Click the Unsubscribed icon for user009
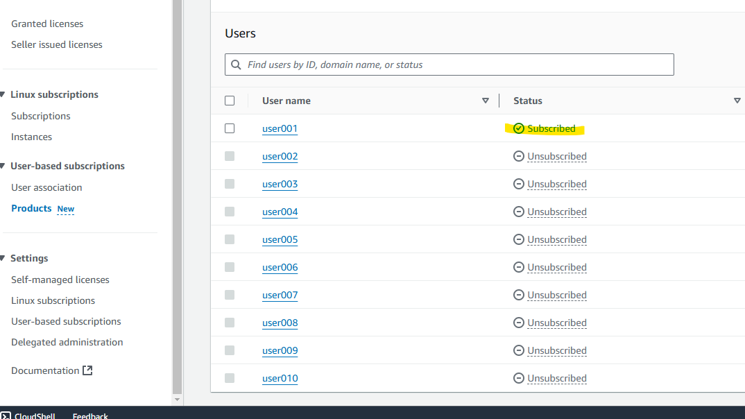The height and width of the screenshot is (419, 745). [518, 350]
